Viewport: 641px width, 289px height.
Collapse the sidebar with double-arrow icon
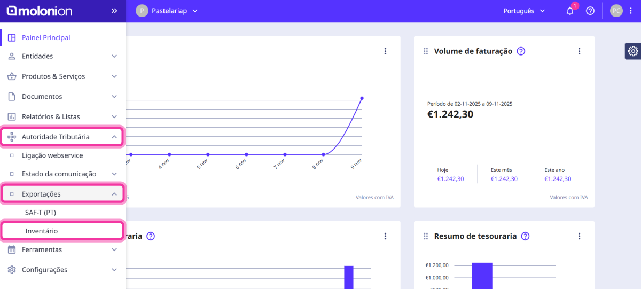114,11
